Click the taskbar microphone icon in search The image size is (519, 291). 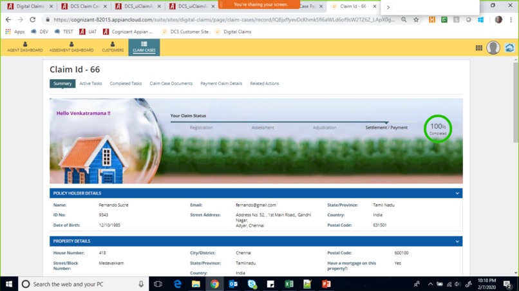coord(141,284)
